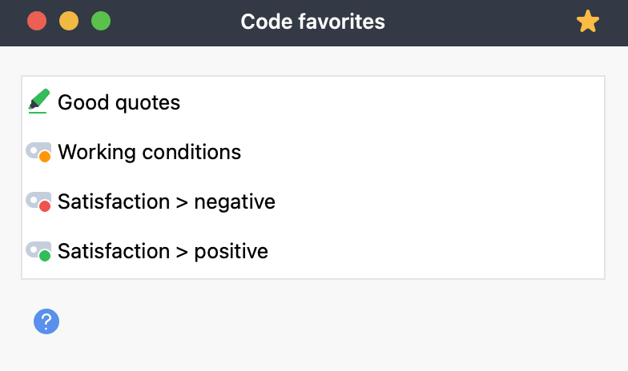The height and width of the screenshot is (371, 628).
Task: Click the Code favorites window title
Action: point(312,22)
